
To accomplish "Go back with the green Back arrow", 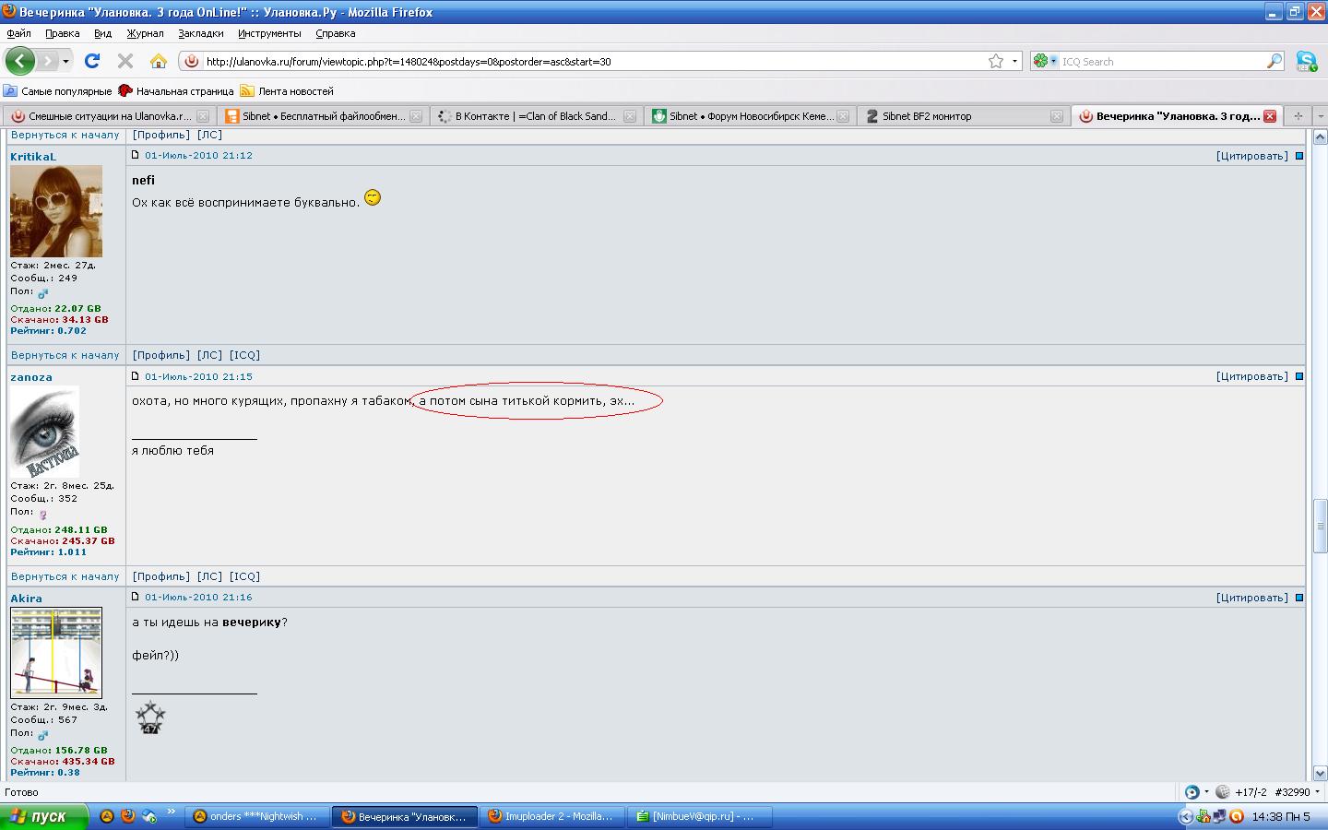I will (x=20, y=61).
